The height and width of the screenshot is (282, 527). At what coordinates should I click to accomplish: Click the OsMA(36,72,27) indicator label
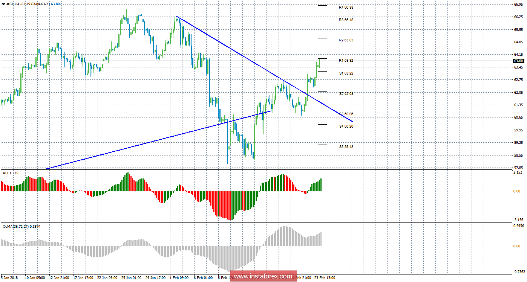click(x=21, y=226)
